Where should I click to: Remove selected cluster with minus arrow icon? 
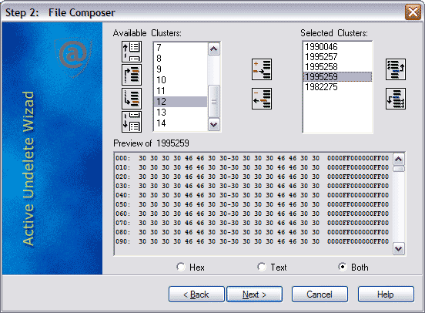click(x=262, y=99)
